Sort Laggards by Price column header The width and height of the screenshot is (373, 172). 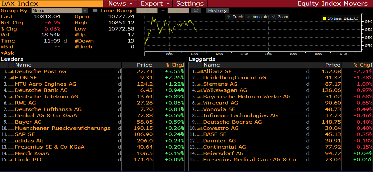pos(333,65)
